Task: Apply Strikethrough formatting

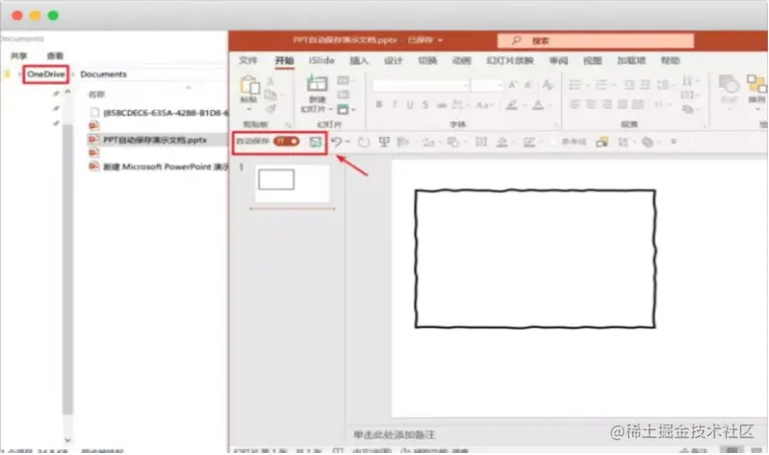Action: [442, 104]
